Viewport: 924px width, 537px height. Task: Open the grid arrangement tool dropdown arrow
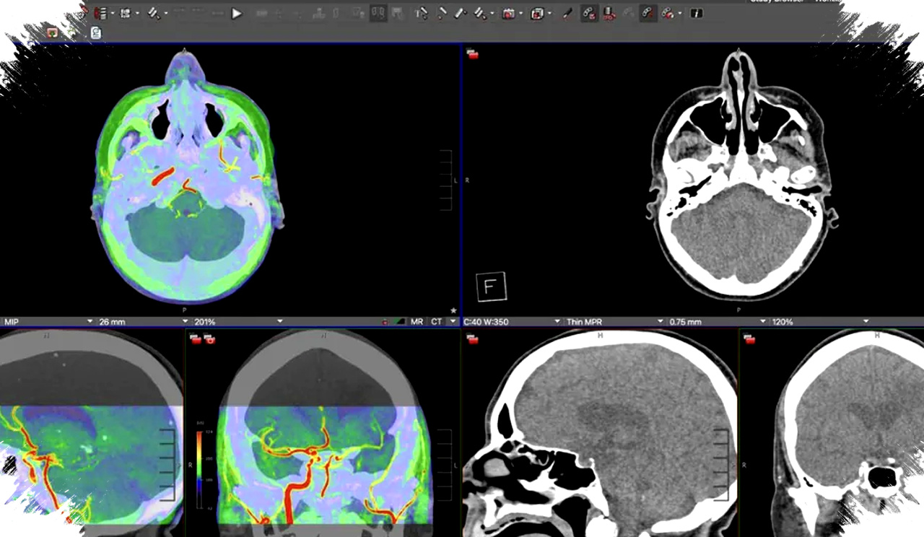pos(137,13)
